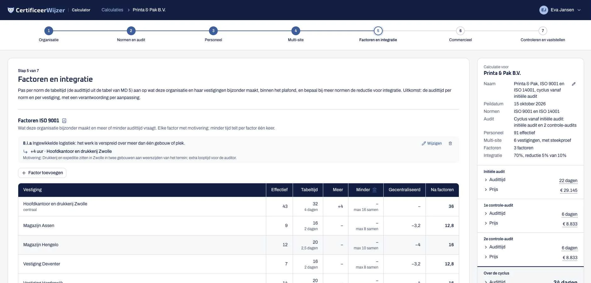Expand Audittijd under 1e controle-audit
The image size is (591, 283).
pos(495,213)
